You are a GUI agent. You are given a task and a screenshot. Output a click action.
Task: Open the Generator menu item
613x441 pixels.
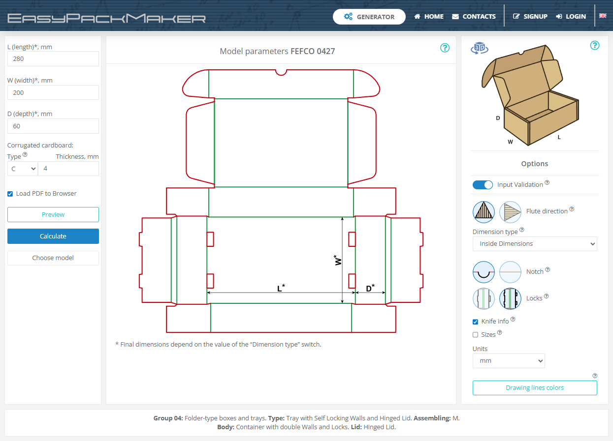tap(369, 17)
